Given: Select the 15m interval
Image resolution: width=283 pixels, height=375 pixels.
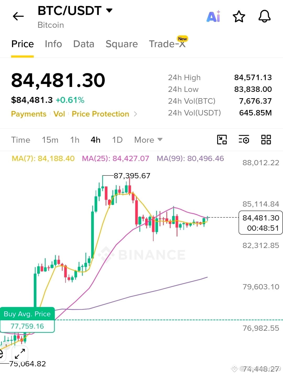Looking at the screenshot, I should [50, 140].
